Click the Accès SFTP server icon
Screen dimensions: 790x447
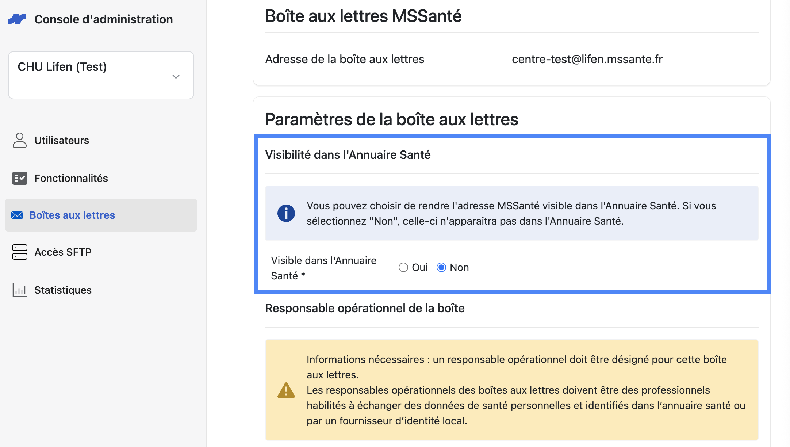coord(20,252)
